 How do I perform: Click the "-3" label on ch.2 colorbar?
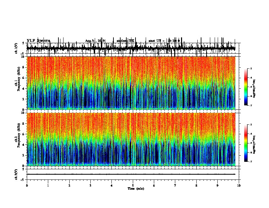click(x=250, y=125)
